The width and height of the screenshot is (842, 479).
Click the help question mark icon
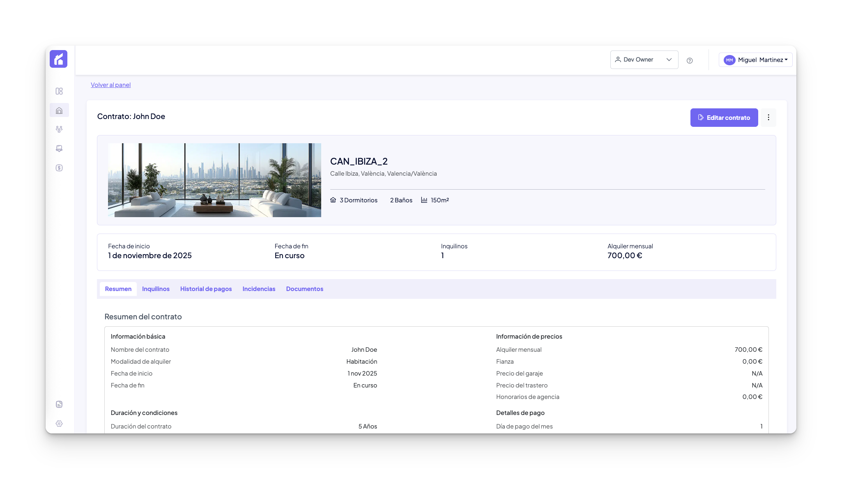(690, 60)
